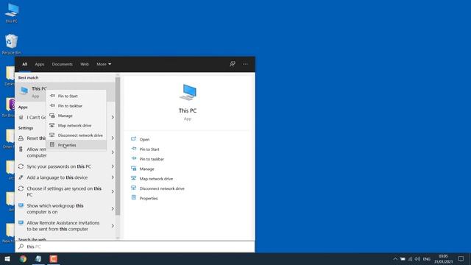Open the three-dot options menu in search header

coord(245,64)
